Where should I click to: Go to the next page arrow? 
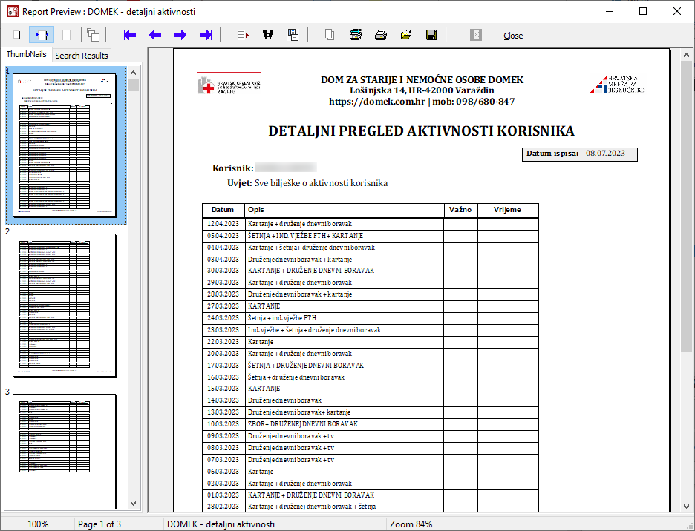(180, 35)
